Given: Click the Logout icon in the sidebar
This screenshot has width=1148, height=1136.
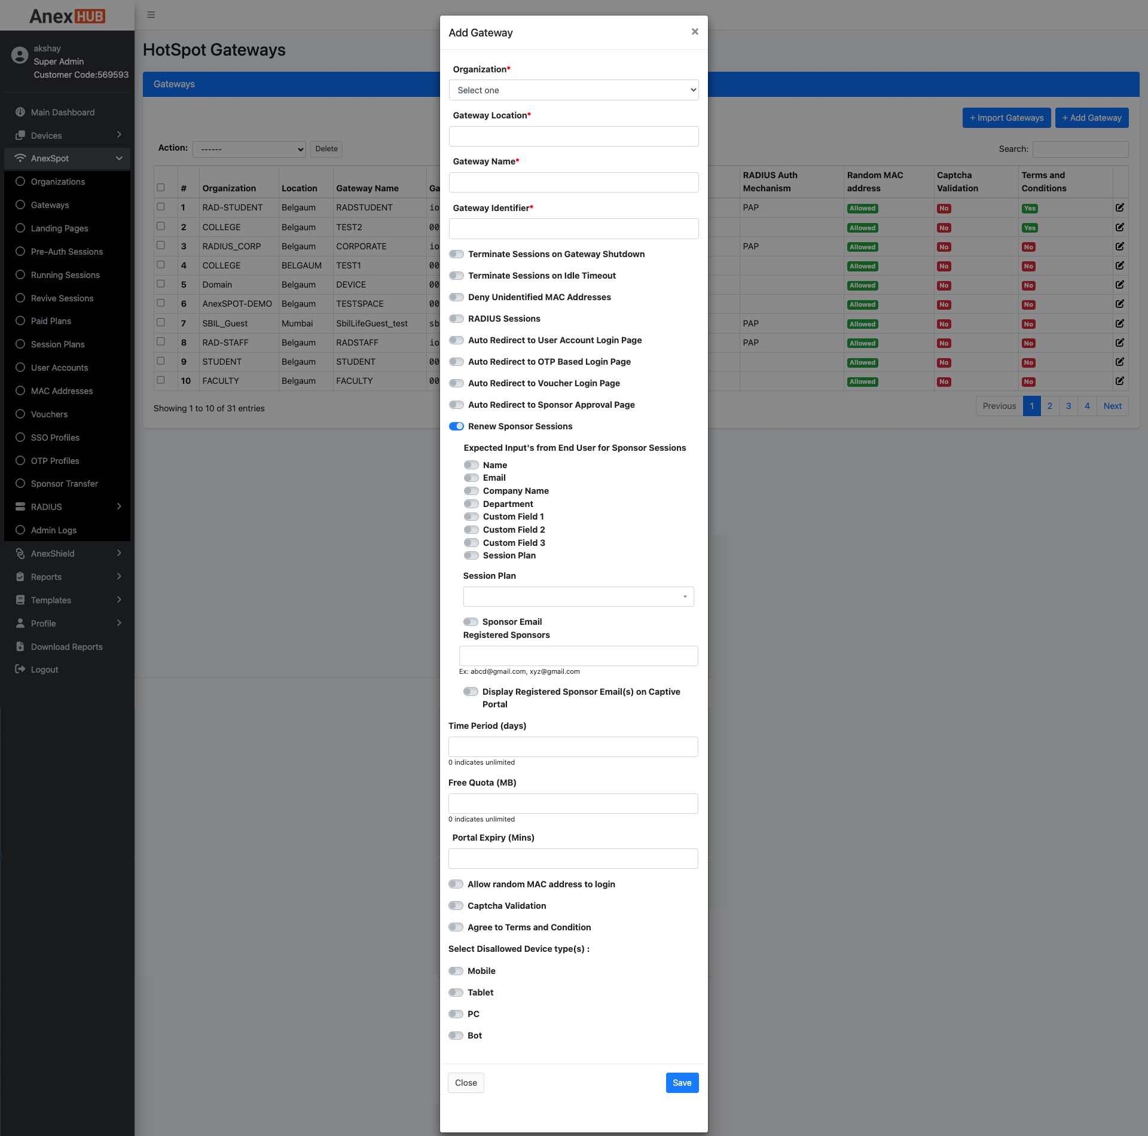Looking at the screenshot, I should (19, 668).
